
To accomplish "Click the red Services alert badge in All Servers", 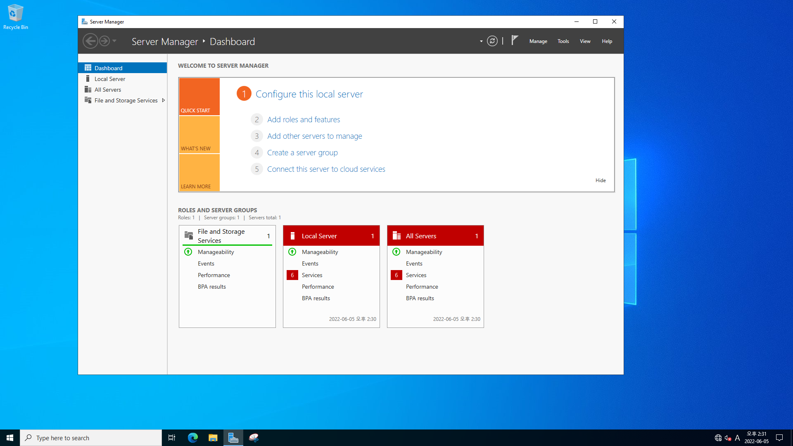I will (396, 275).
